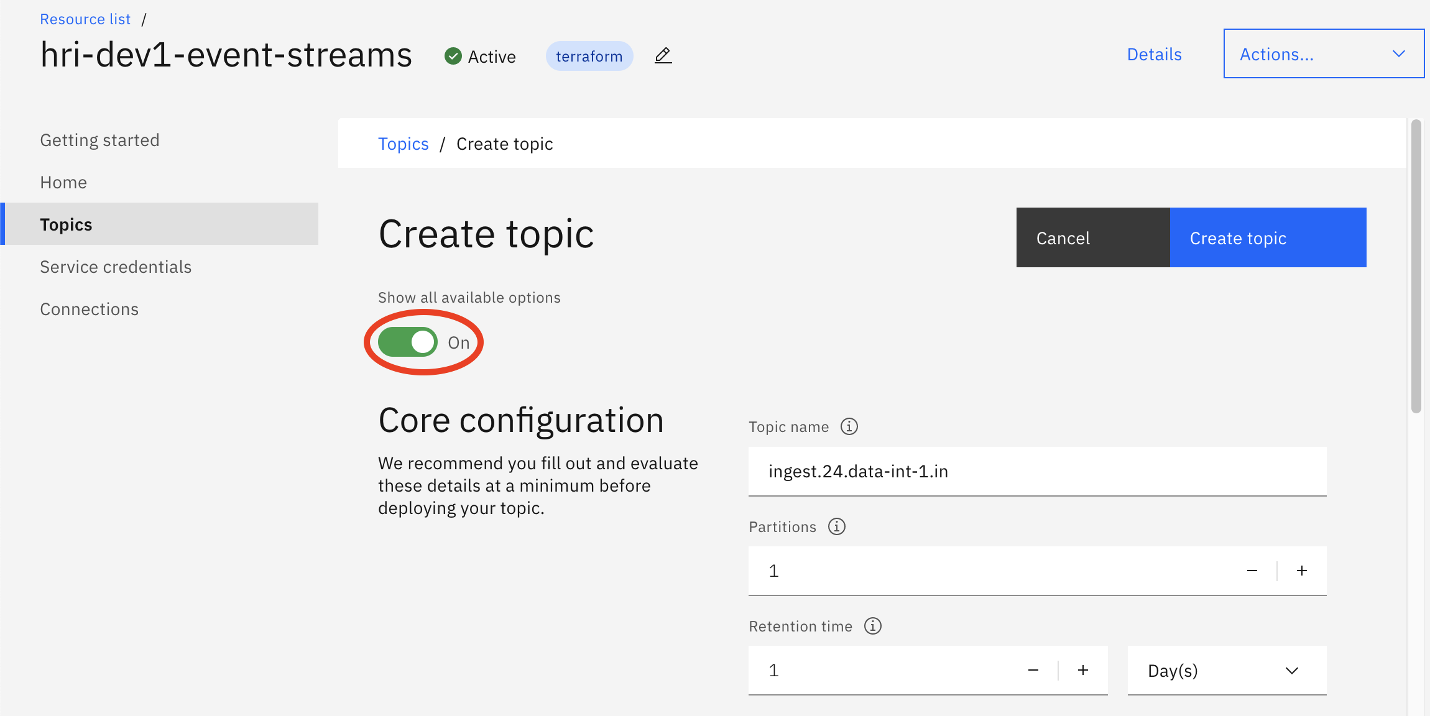
Task: Open the Retention time info tooltip icon
Action: pos(873,626)
